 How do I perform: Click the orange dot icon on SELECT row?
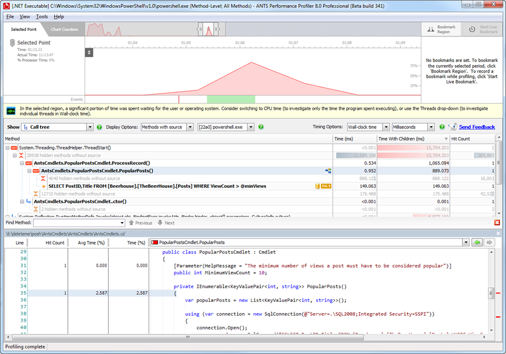coord(44,186)
